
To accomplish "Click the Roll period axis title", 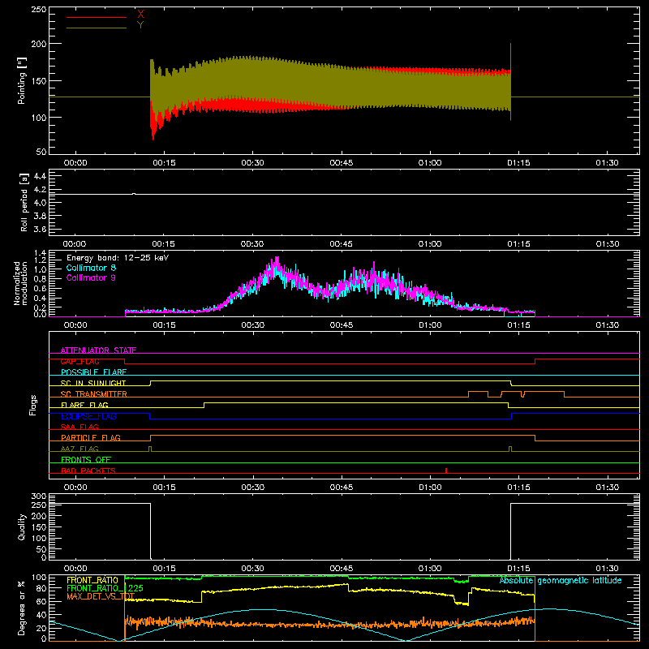I will coord(24,202).
